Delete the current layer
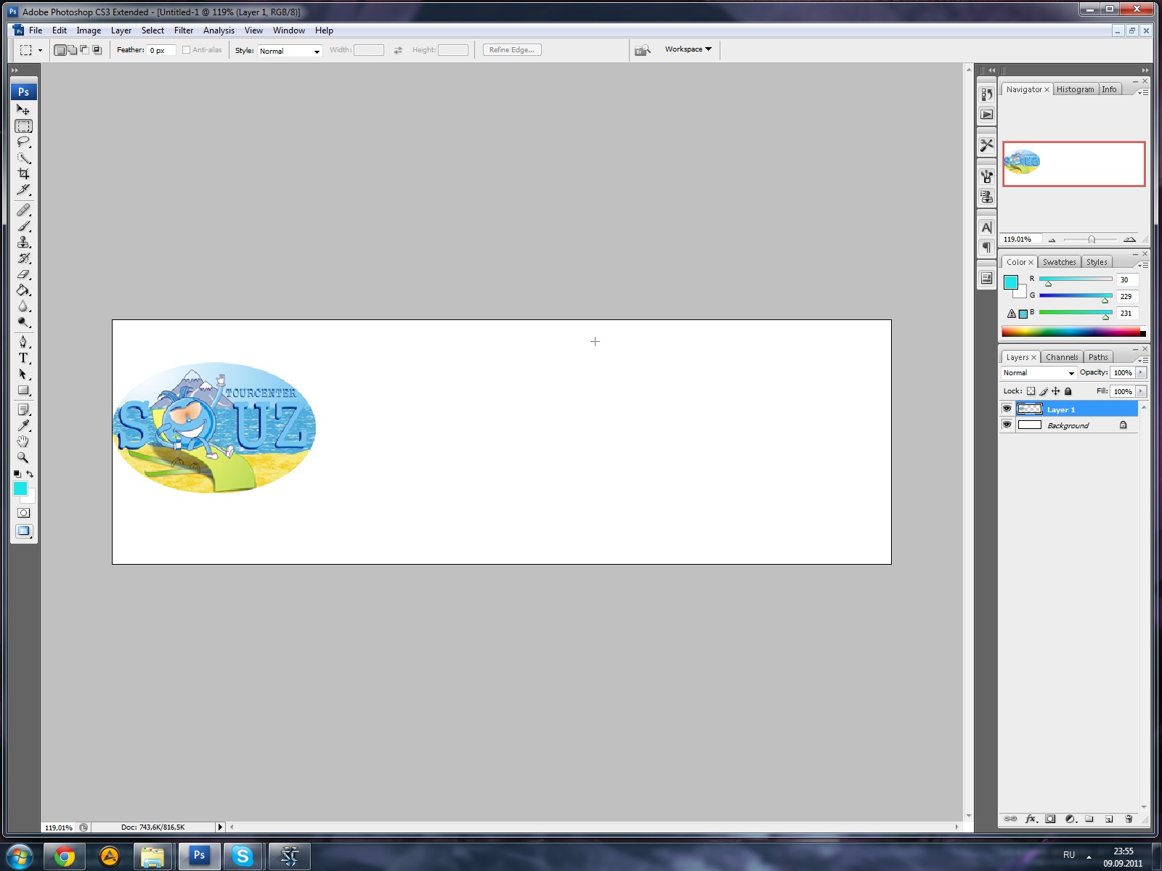 [x=1129, y=819]
